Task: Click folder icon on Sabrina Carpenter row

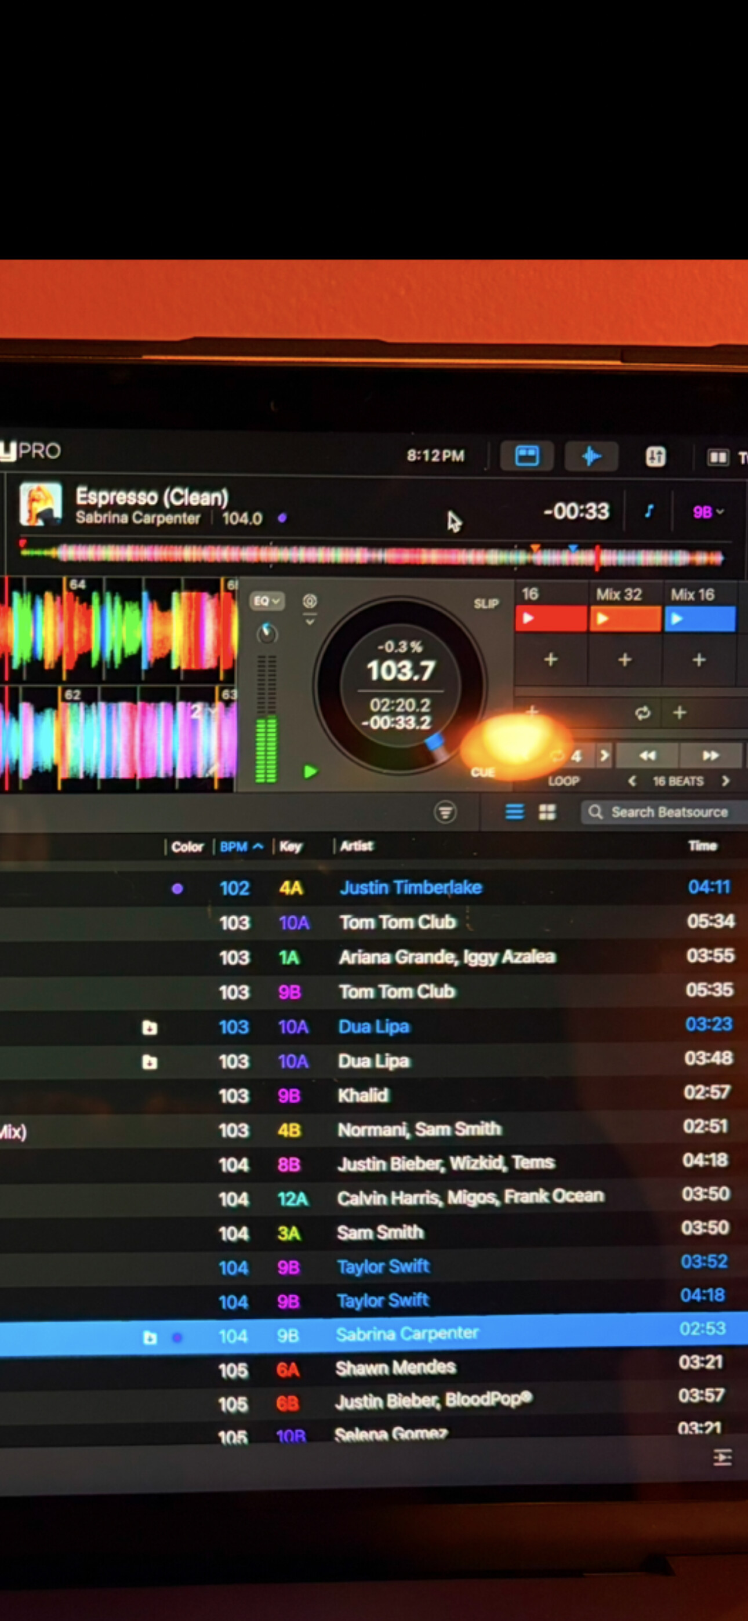Action: 149,1337
